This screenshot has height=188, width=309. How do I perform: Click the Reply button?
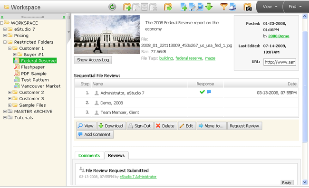[287, 182]
